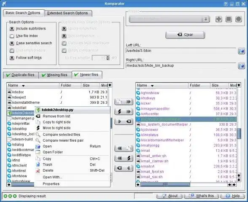Click the title bar question mark help
Screen dimensions: 248x202
pyautogui.click(x=226, y=4)
